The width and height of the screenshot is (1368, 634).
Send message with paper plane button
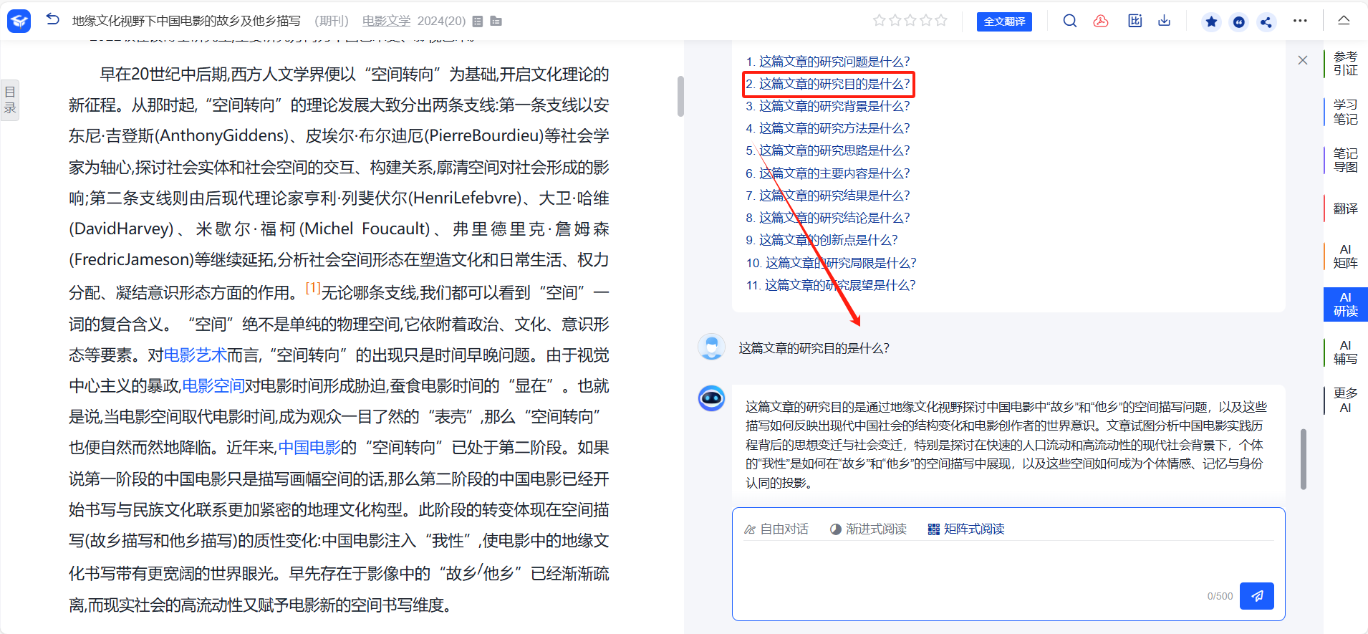1256,595
